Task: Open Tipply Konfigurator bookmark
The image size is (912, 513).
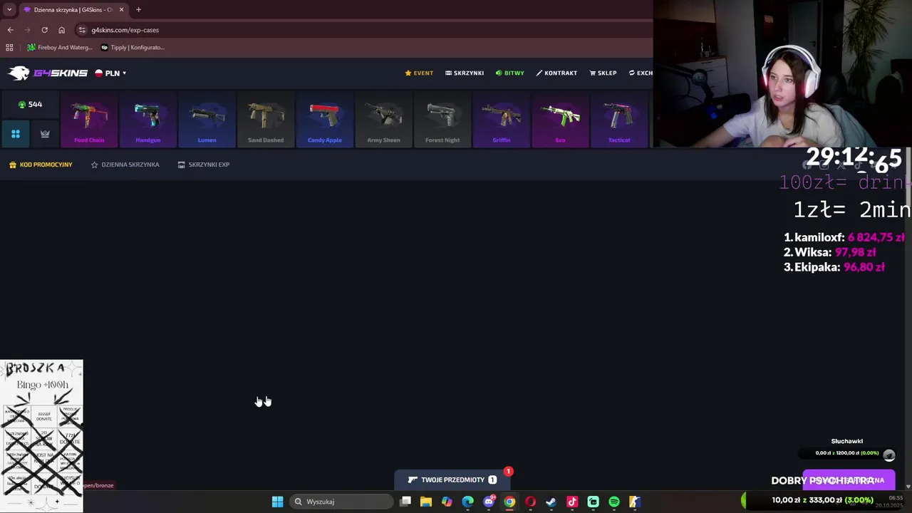Action: click(x=133, y=47)
